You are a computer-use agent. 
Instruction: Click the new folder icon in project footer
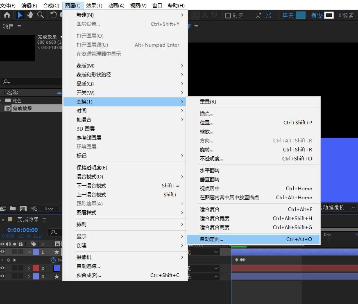pyautogui.click(x=13, y=208)
